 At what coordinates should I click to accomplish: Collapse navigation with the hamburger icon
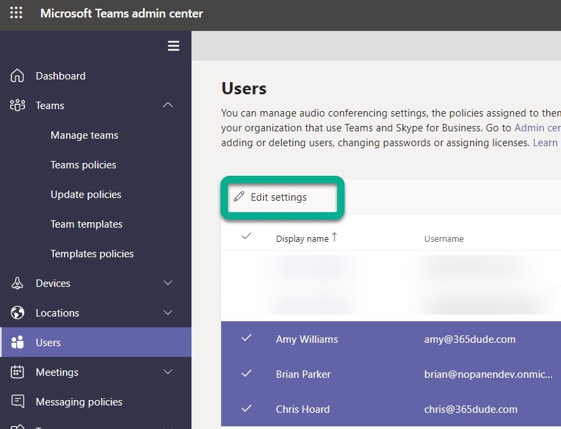[x=173, y=46]
